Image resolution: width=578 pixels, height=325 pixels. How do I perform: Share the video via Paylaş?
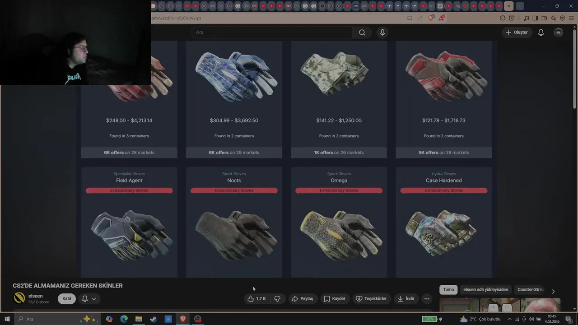point(302,299)
